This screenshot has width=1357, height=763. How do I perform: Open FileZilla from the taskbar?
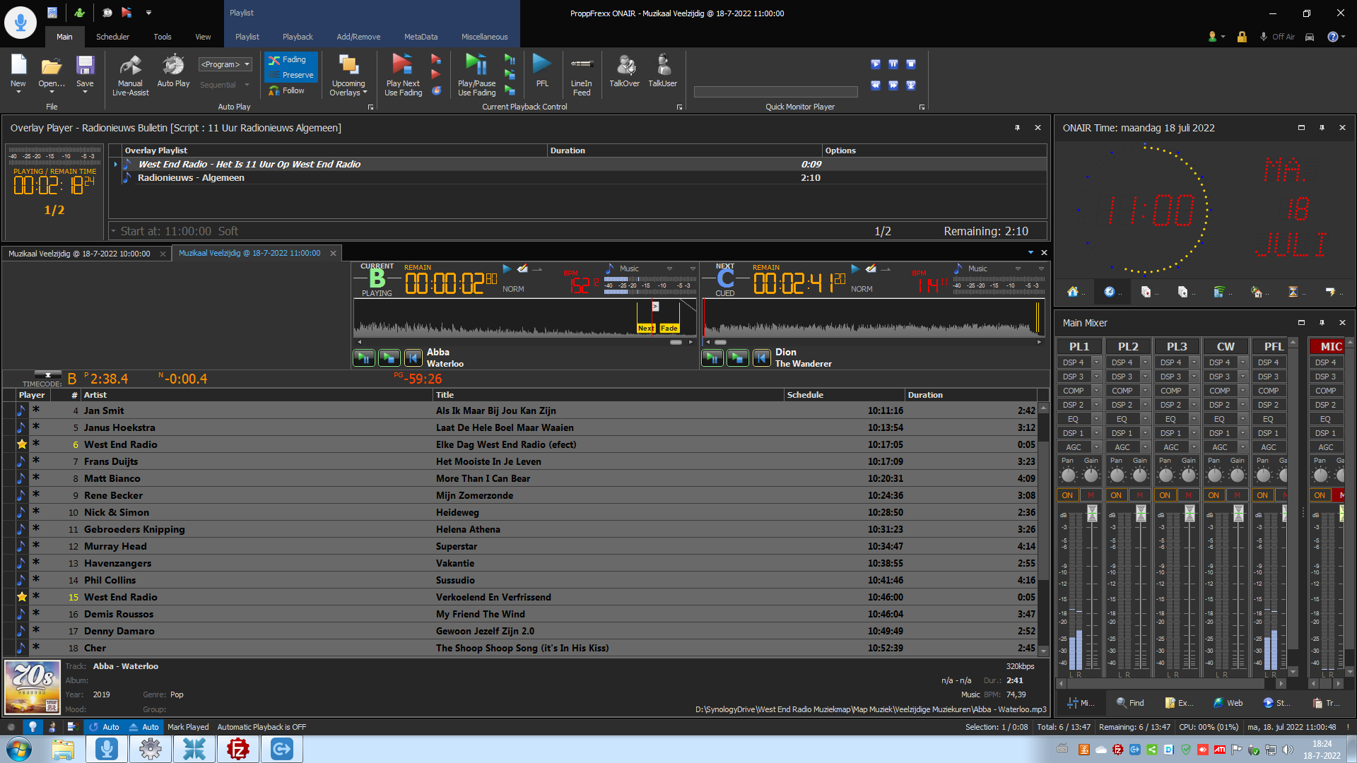[x=238, y=749]
